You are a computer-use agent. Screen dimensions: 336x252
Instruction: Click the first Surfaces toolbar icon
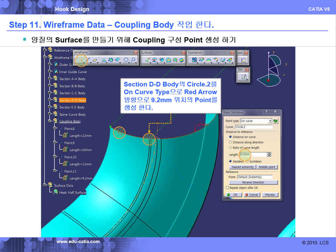click(x=147, y=60)
